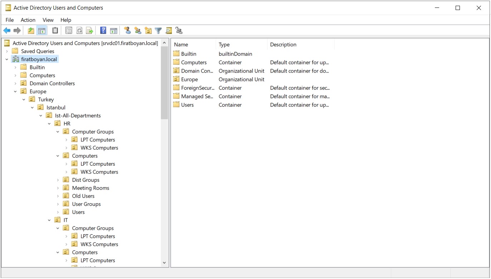Image resolution: width=491 pixels, height=279 pixels.
Task: Select the Computers container in the right list
Action: 193,63
